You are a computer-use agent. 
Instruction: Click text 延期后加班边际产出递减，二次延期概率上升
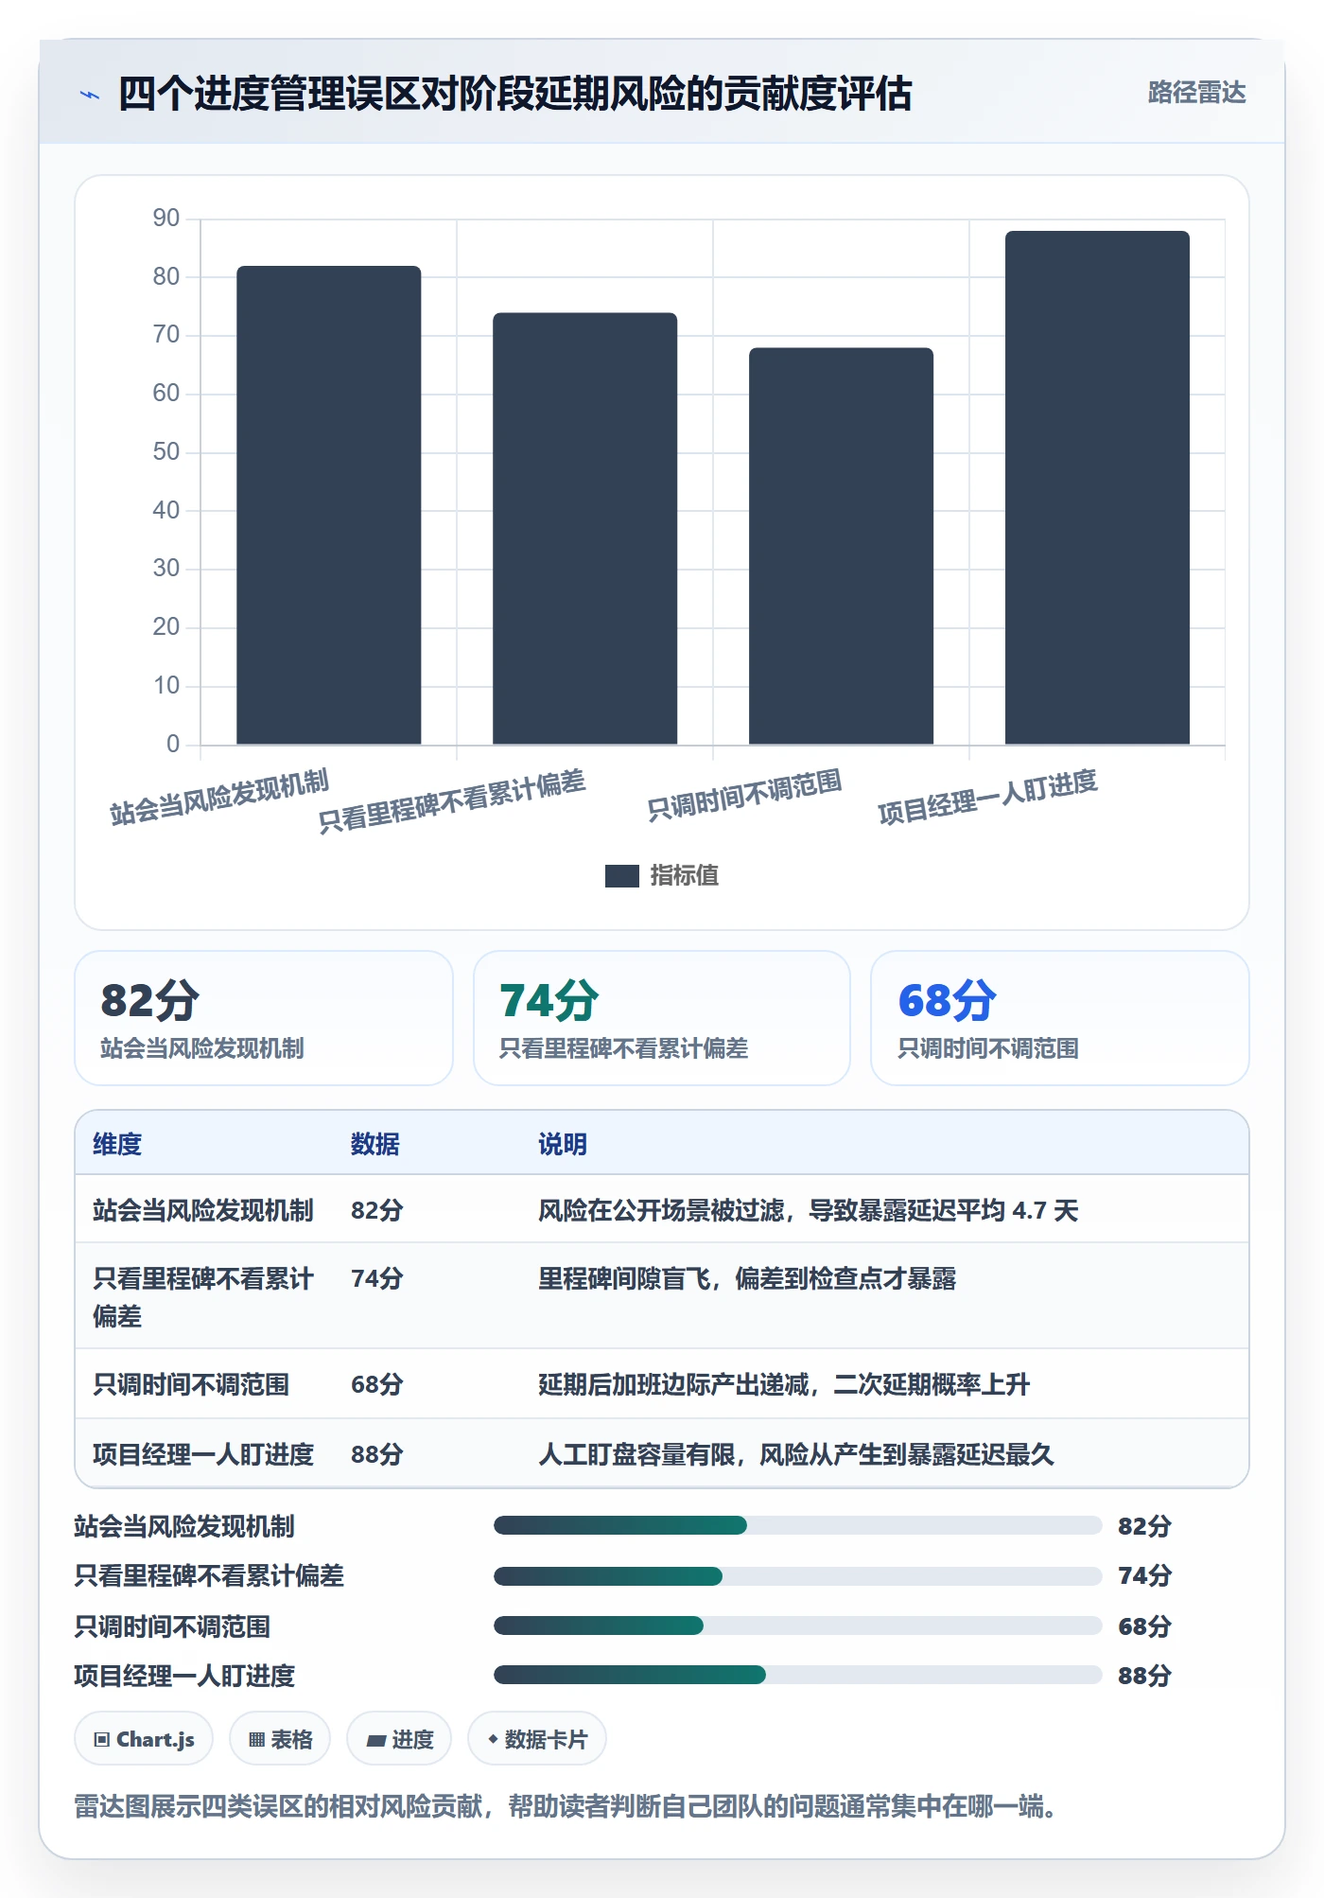784,1384
